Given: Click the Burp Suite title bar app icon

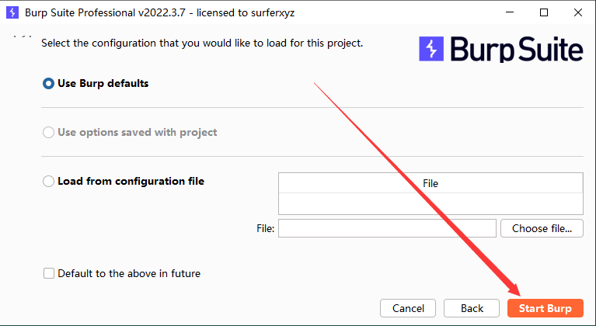Looking at the screenshot, I should 12,12.
